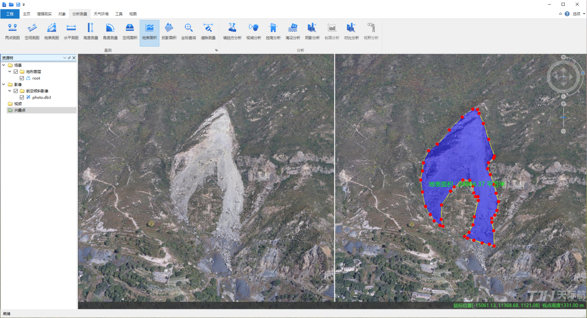Viewport: 587px width, 318px height.
Task: Click the zoom slider handle in map navigator
Action: [x=563, y=118]
